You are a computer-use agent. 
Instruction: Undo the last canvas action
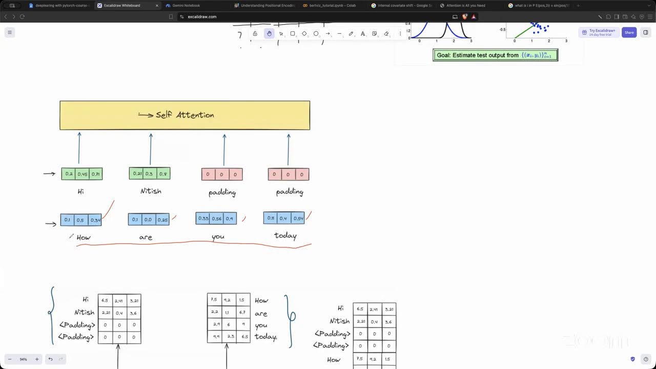50,359
